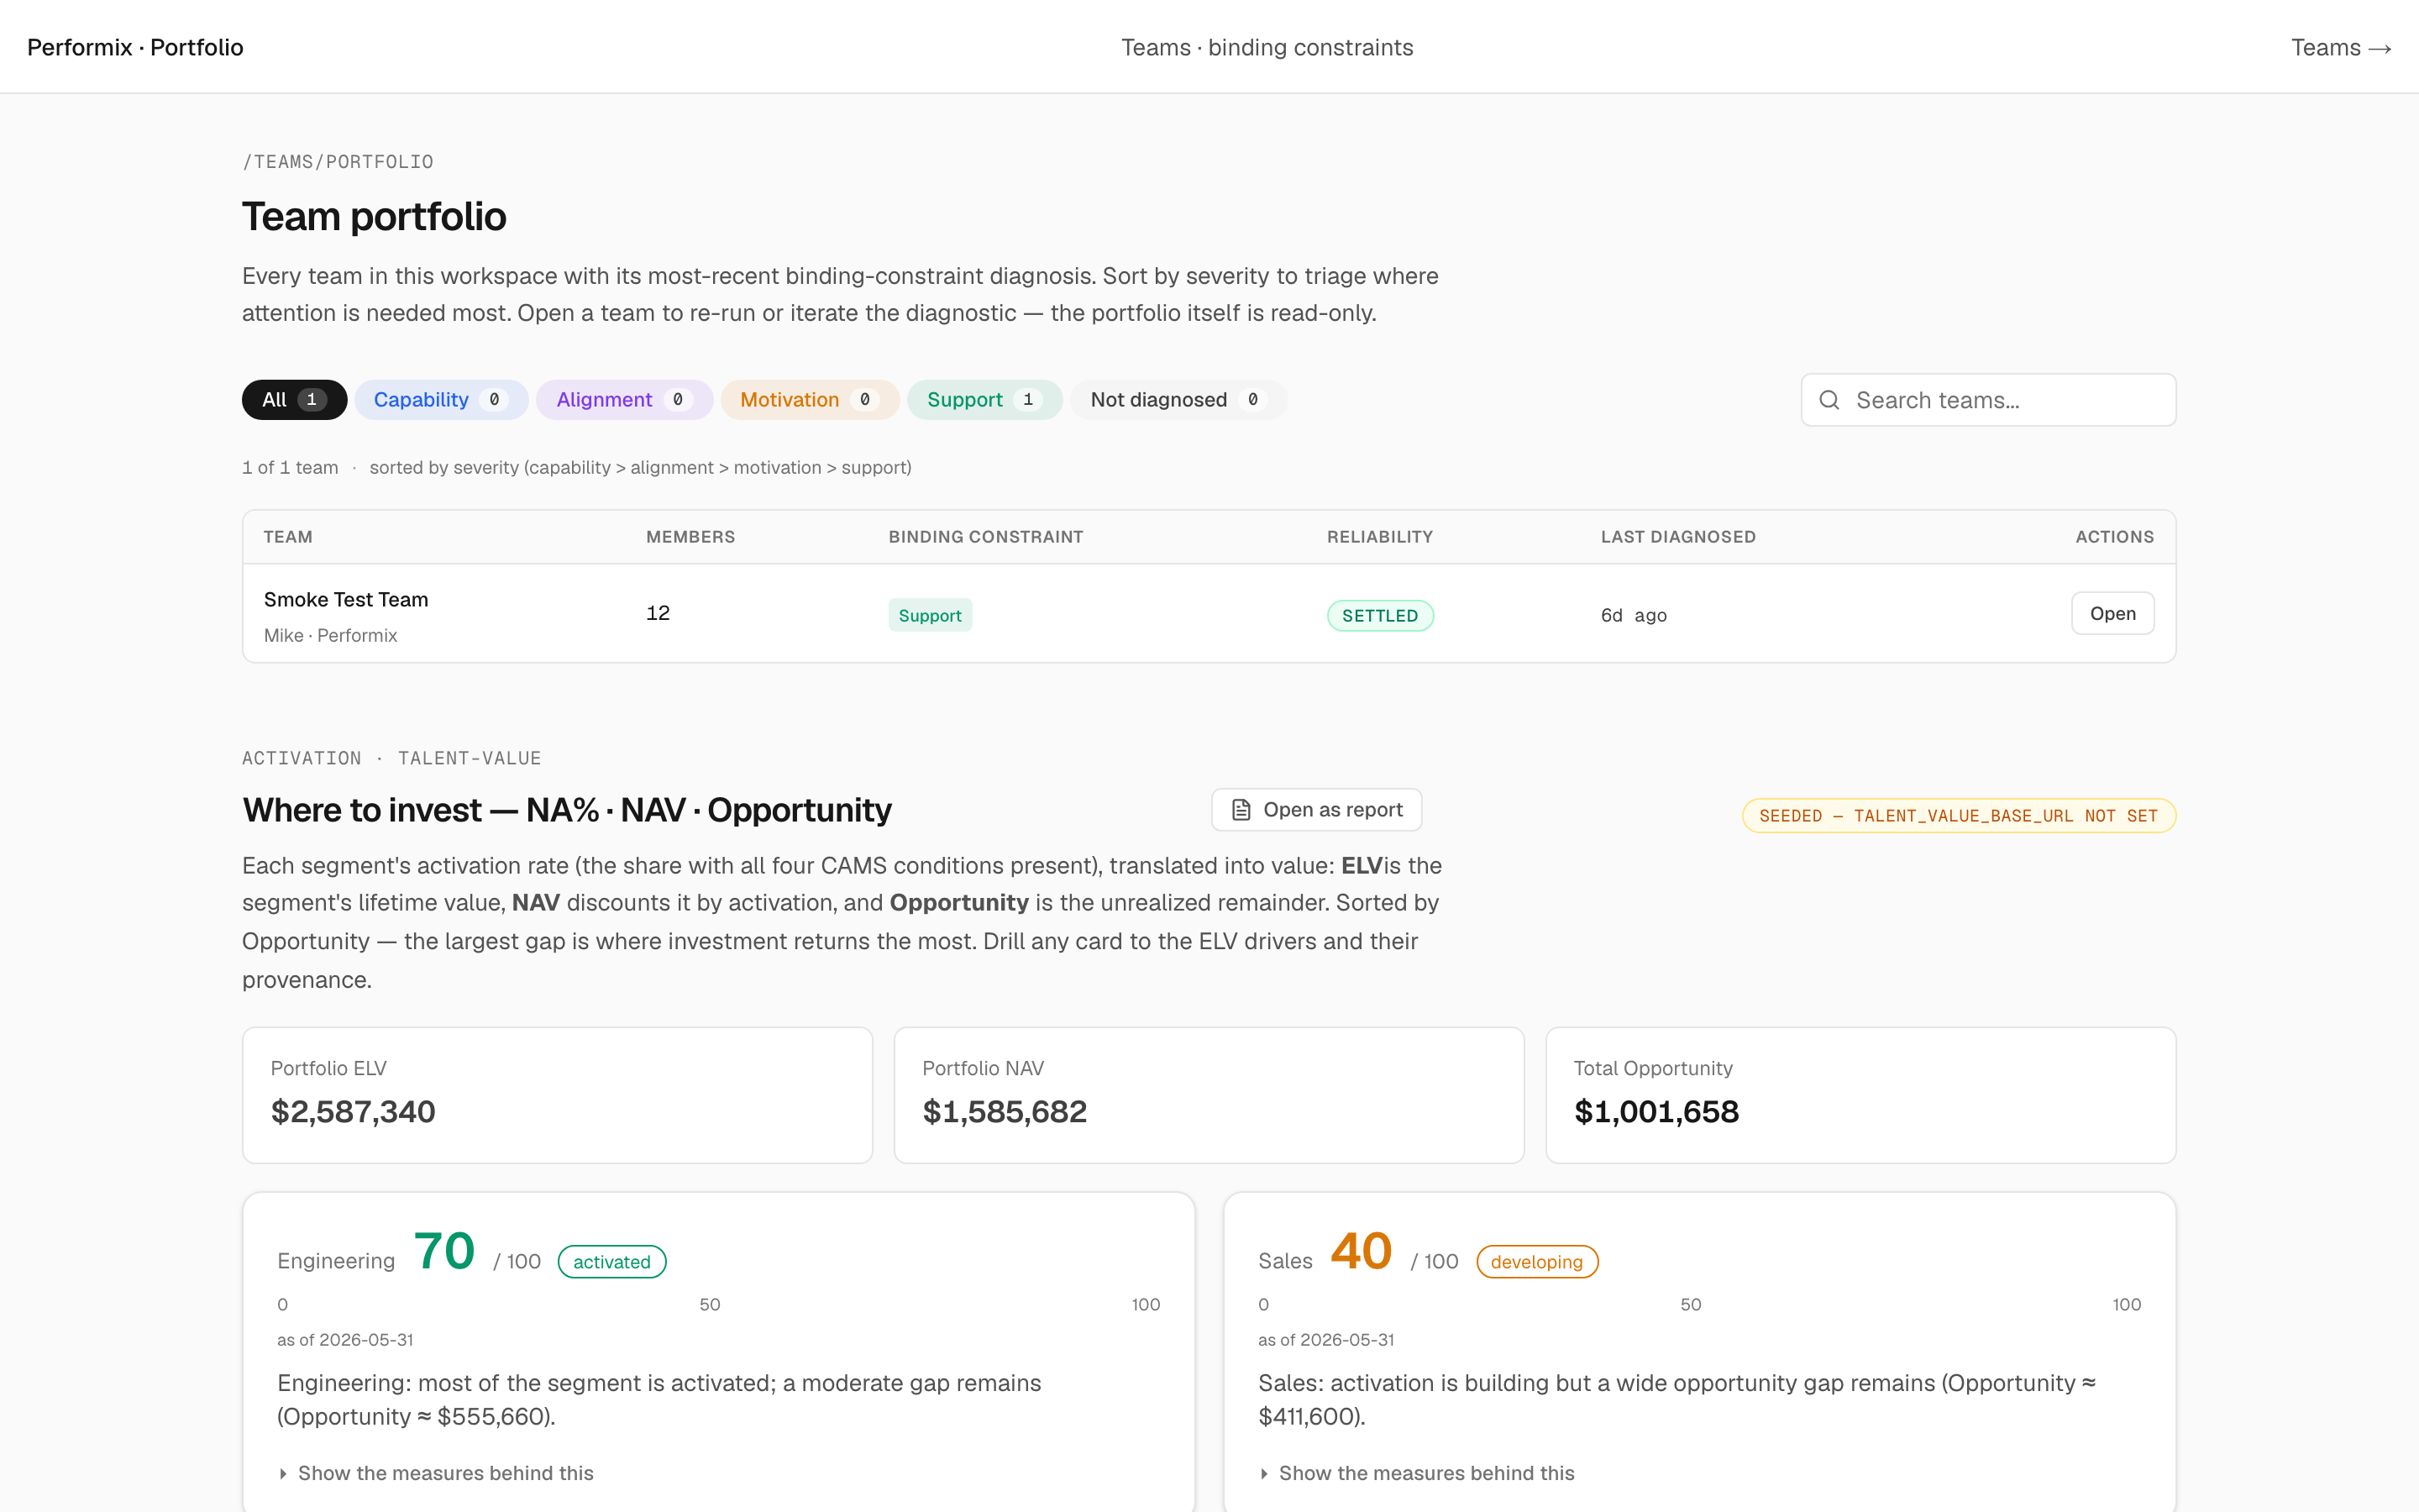The width and height of the screenshot is (2419, 1512).
Task: Click the RELIABILITY column header
Action: tap(1379, 537)
